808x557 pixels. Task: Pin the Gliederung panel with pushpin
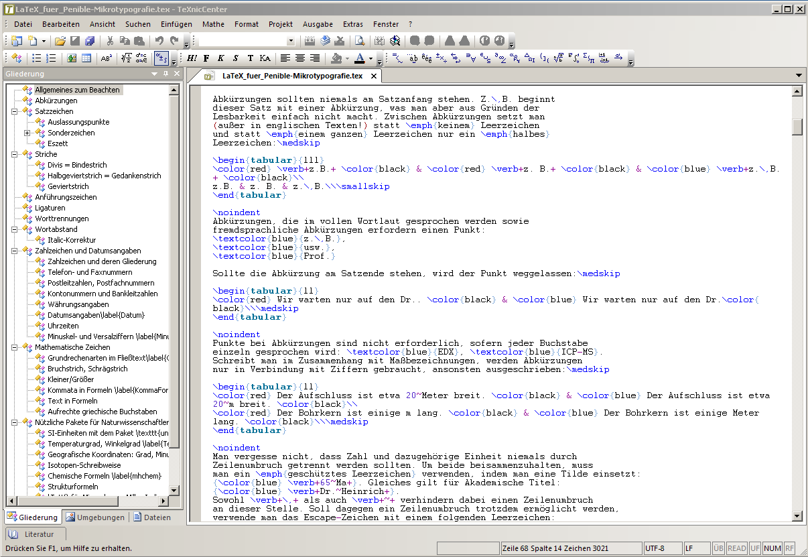(165, 74)
